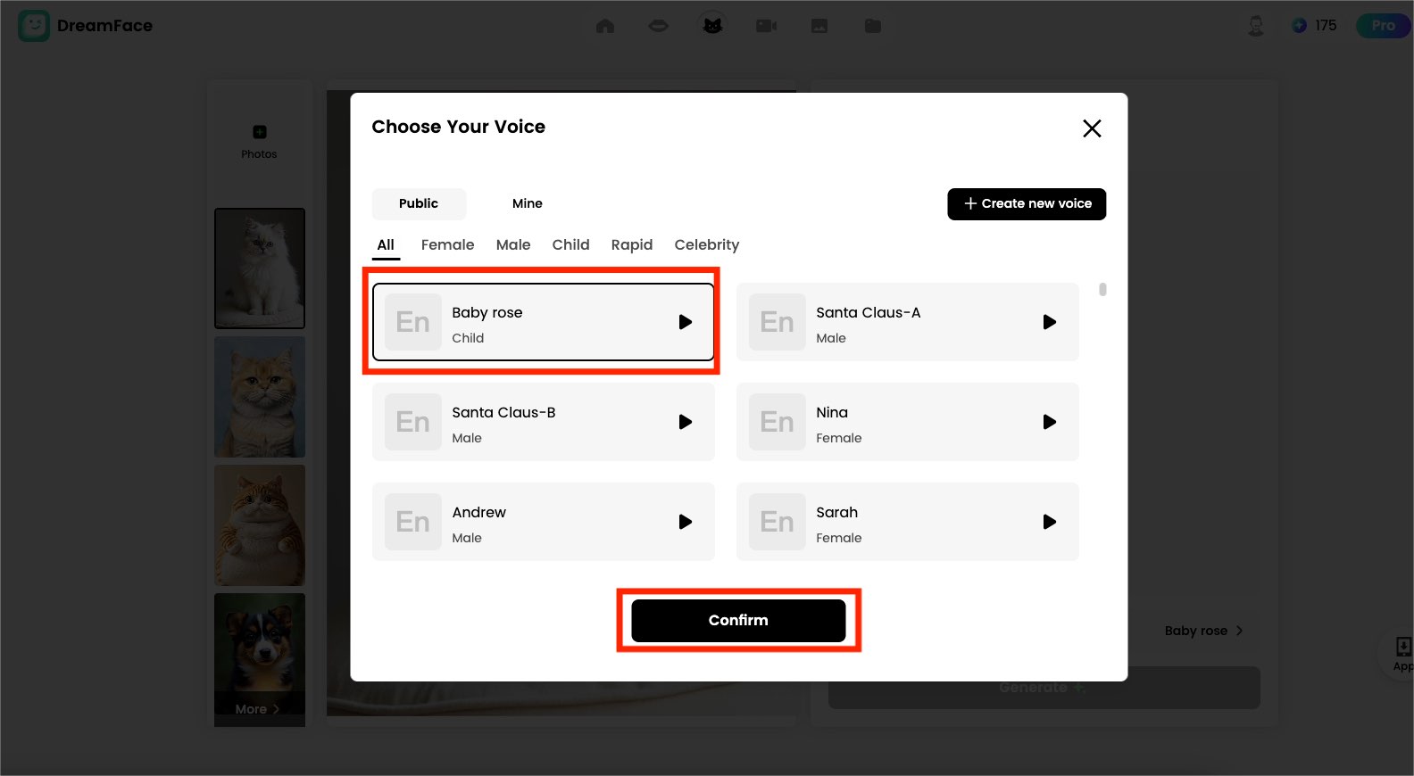
Task: Play Nina voice preview
Action: 1049,422
